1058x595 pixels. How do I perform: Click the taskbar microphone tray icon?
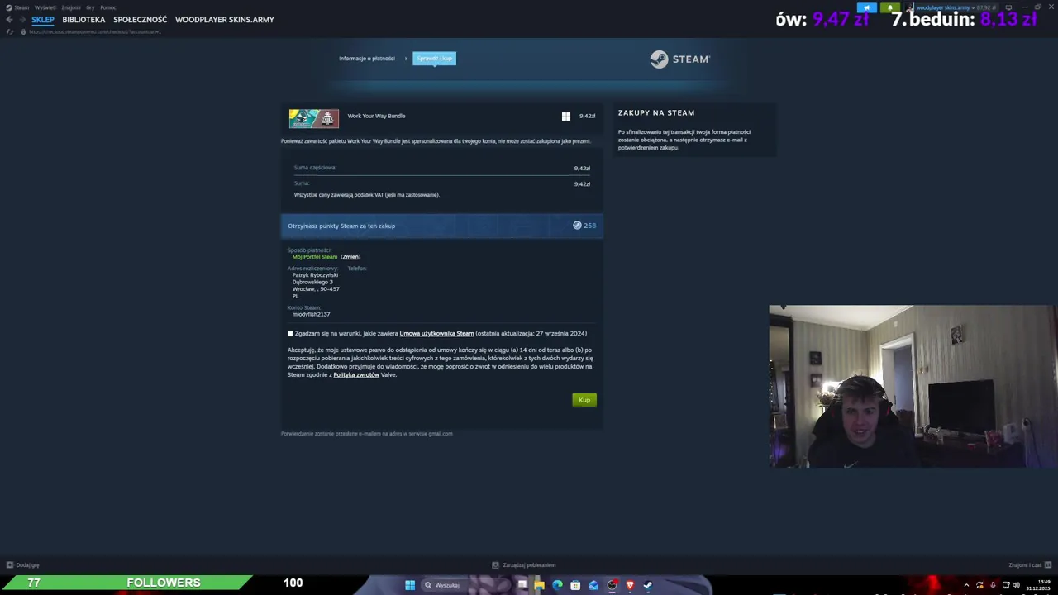993,585
